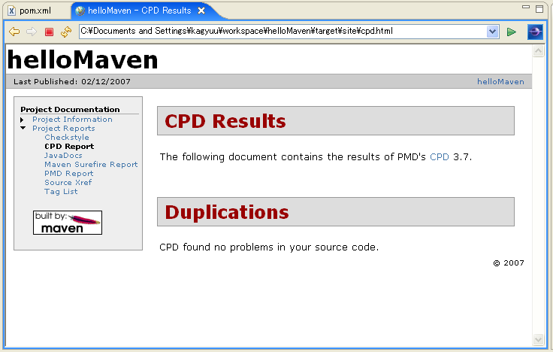Open the Maven Surefire Report link
This screenshot has width=553, height=352.
pyautogui.click(x=91, y=165)
